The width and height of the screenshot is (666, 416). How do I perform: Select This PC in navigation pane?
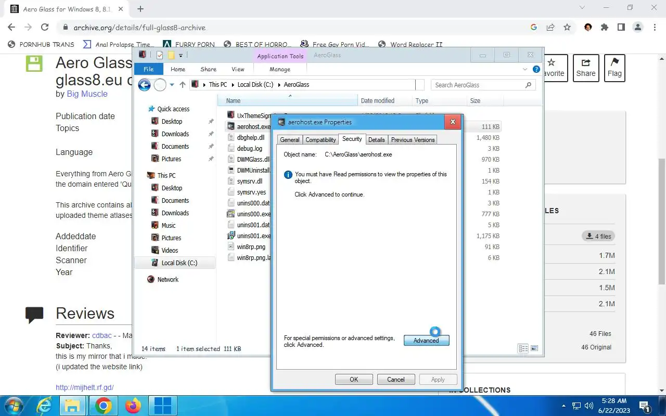(166, 175)
